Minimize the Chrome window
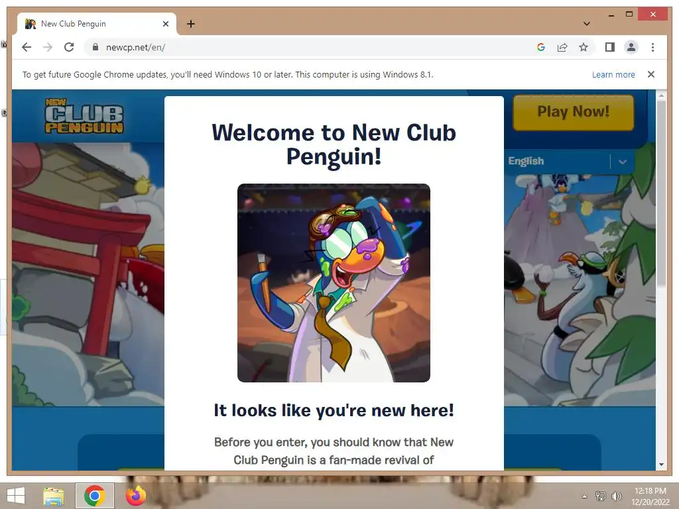679x509 pixels. tap(611, 15)
